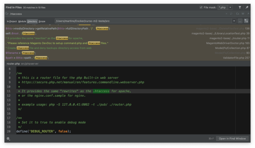
Task: Switch to Scope tab
Action: pyautogui.click(x=42, y=22)
